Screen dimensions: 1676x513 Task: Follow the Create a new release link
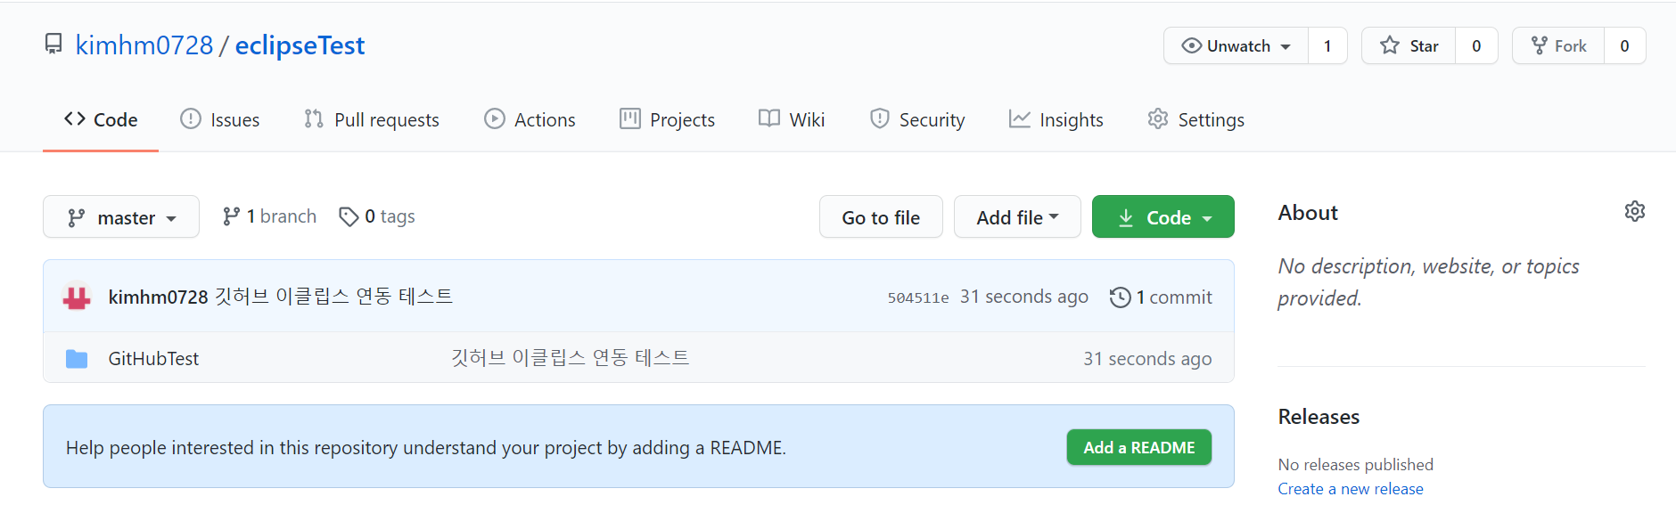[x=1351, y=489]
